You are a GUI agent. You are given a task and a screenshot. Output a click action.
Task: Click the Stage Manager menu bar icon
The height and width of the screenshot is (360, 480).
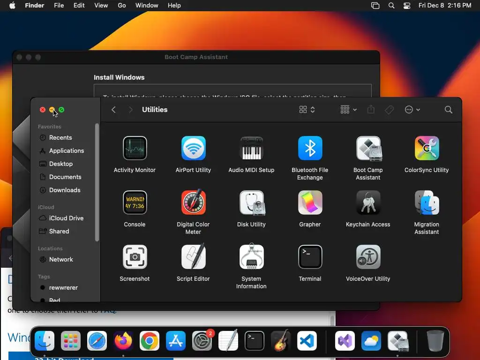375,6
